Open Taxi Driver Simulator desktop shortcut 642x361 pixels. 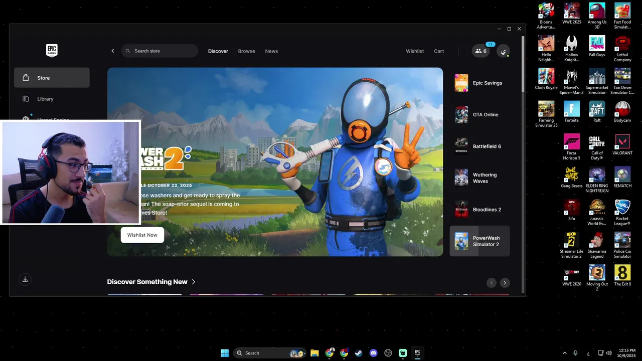[x=622, y=81]
